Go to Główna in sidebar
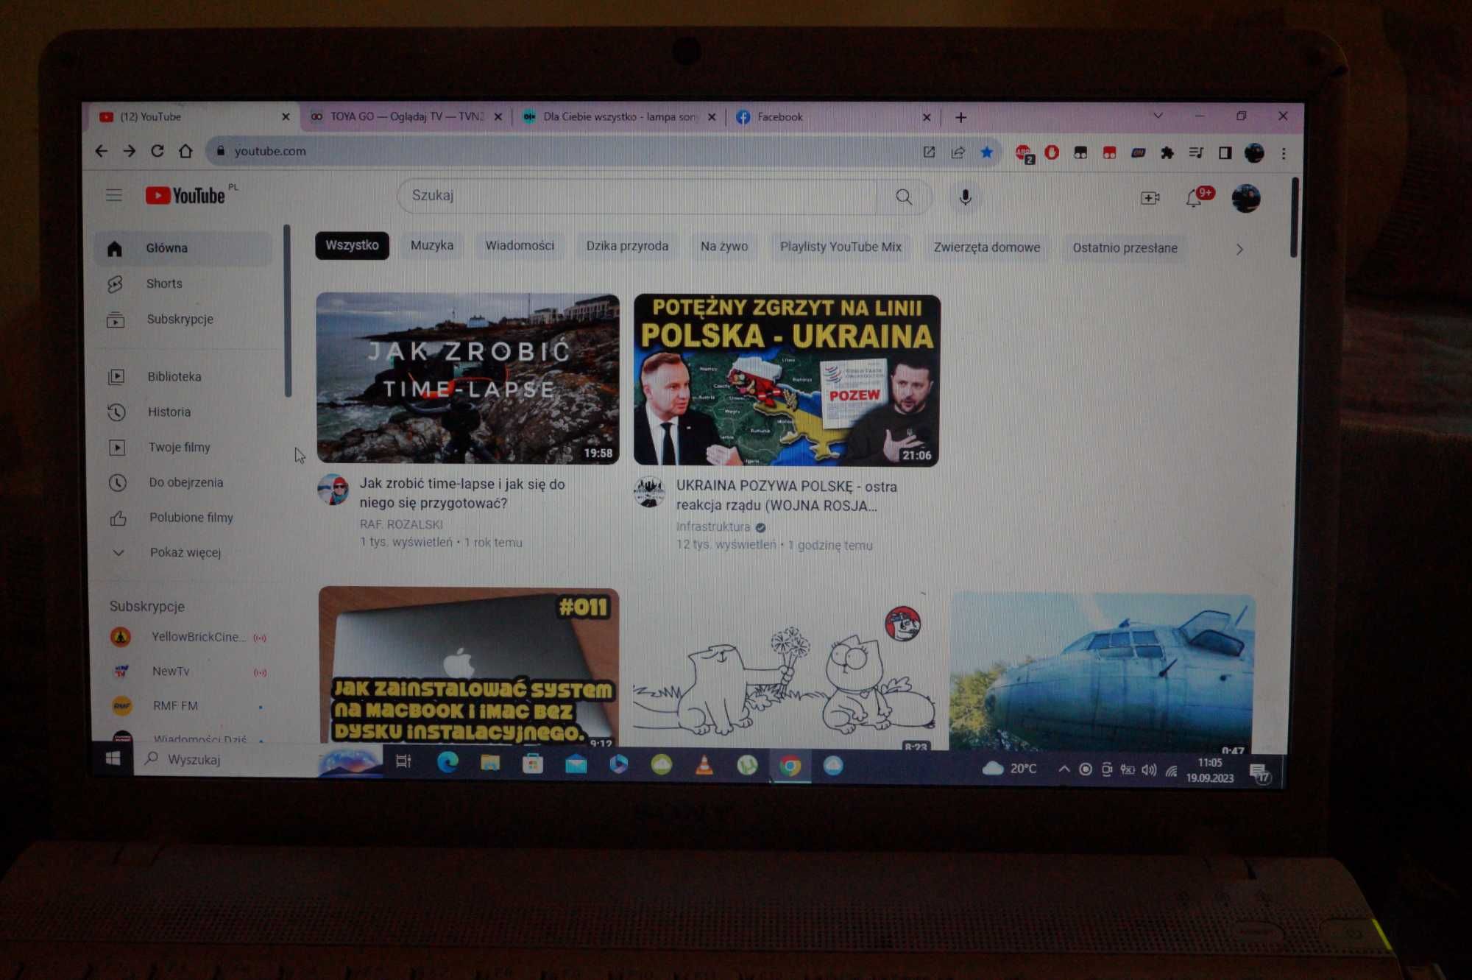 184,248
